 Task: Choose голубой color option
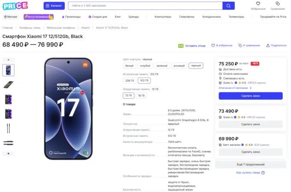[145, 66]
